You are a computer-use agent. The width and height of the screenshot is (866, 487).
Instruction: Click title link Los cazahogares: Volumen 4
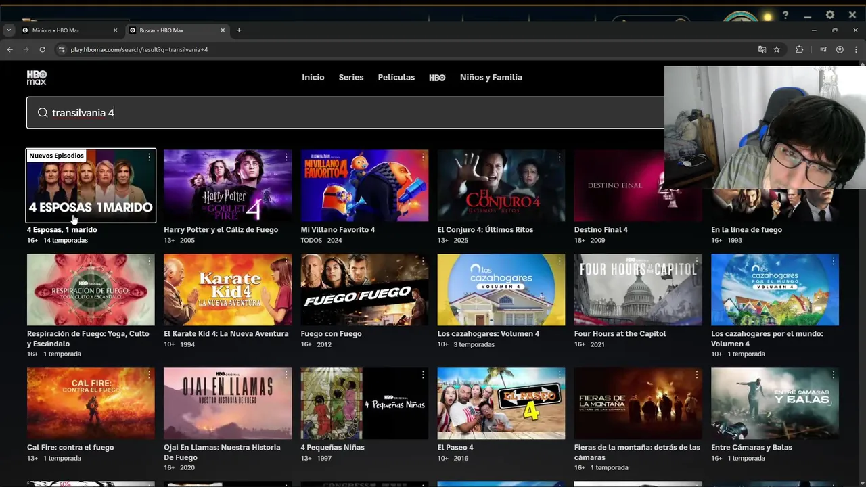coord(488,334)
